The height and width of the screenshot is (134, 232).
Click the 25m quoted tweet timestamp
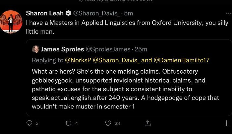[x=141, y=49]
